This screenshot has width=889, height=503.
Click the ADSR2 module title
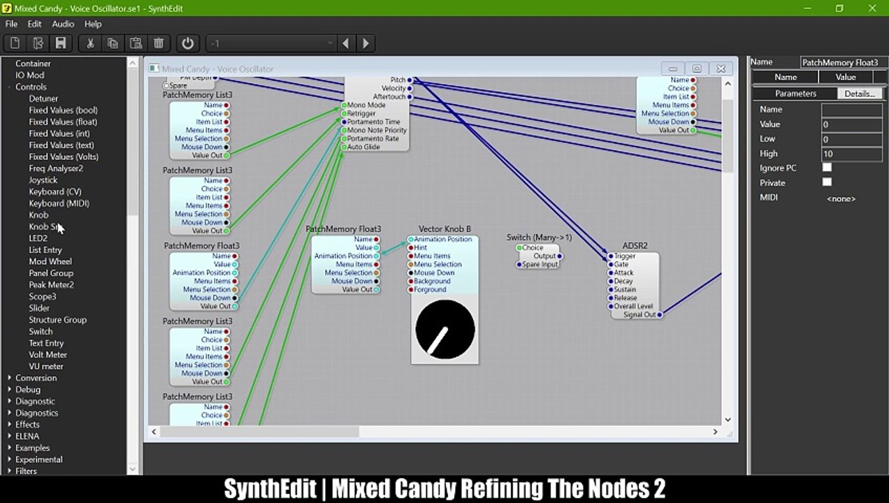pos(635,246)
